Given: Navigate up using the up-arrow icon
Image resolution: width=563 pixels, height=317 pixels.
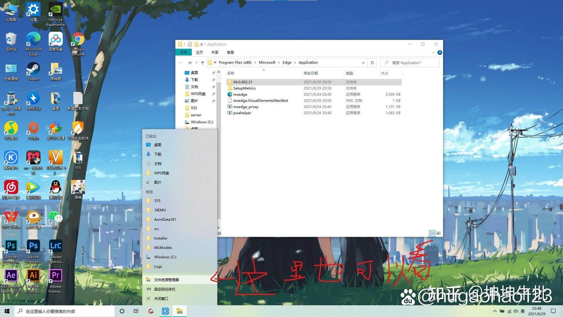Looking at the screenshot, I should [202, 62].
